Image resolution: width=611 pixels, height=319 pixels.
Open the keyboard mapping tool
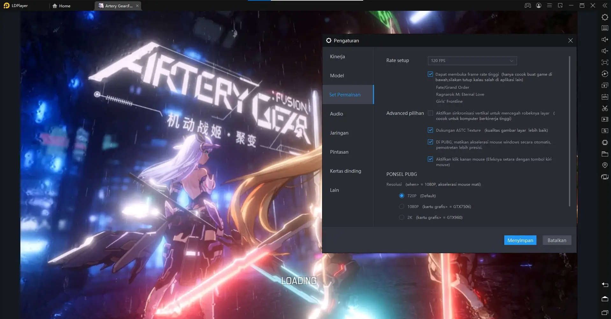click(605, 28)
